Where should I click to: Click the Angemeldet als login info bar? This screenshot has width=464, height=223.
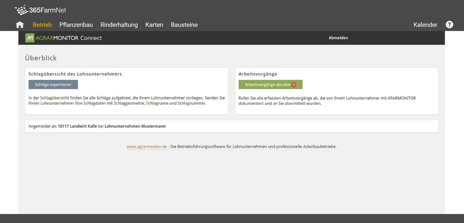(x=97, y=126)
